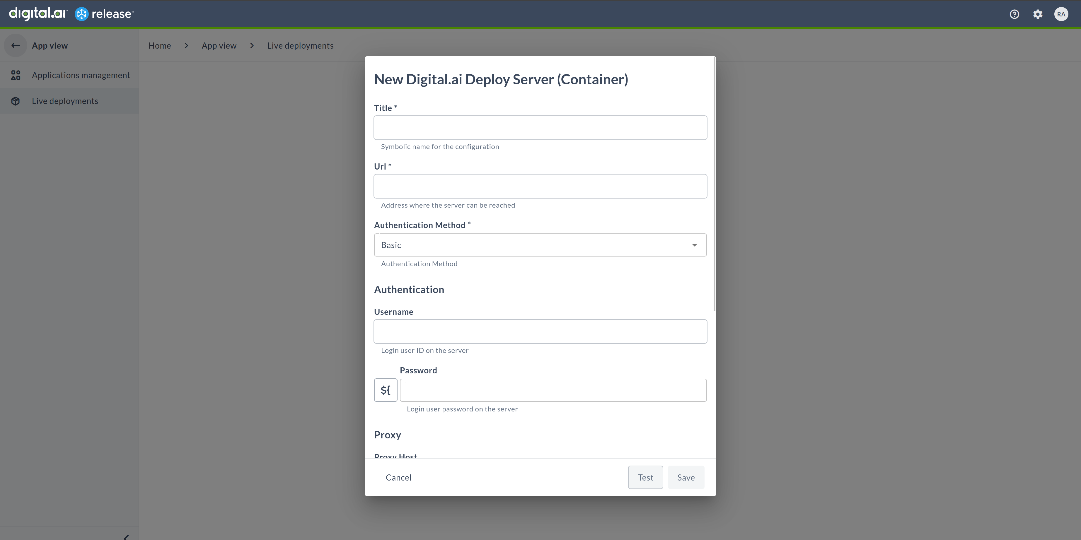This screenshot has height=540, width=1081.
Task: Test the server connection
Action: (645, 478)
